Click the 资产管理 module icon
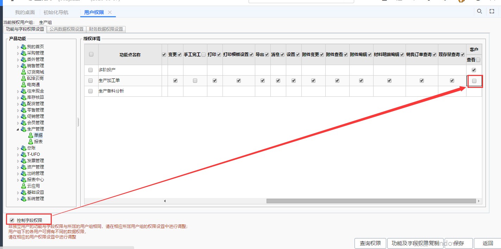The height and width of the screenshot is (249, 501). (x=24, y=167)
